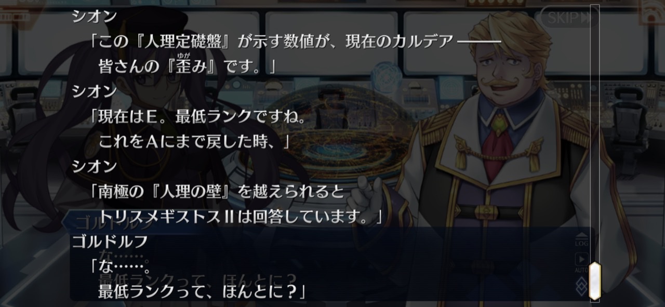Click the fast-forward arrows on SKIP
Image resolution: width=665 pixels, height=307 pixels.
[587, 19]
